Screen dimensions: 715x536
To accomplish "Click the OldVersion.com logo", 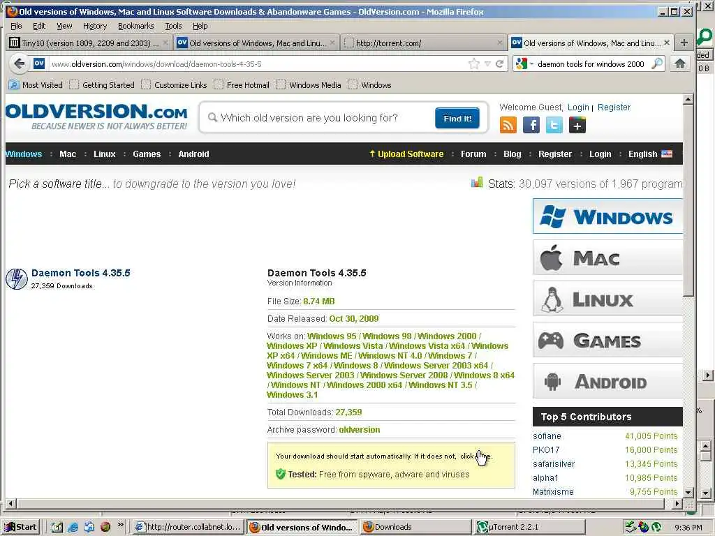I will click(x=96, y=117).
